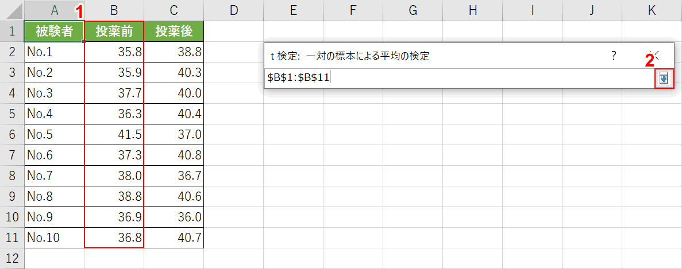Click the 38.0 value cell
This screenshot has height=269, width=682.
tap(114, 176)
